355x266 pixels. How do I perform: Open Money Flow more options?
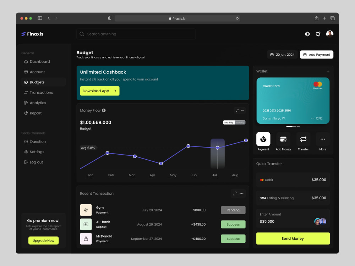[x=242, y=110]
